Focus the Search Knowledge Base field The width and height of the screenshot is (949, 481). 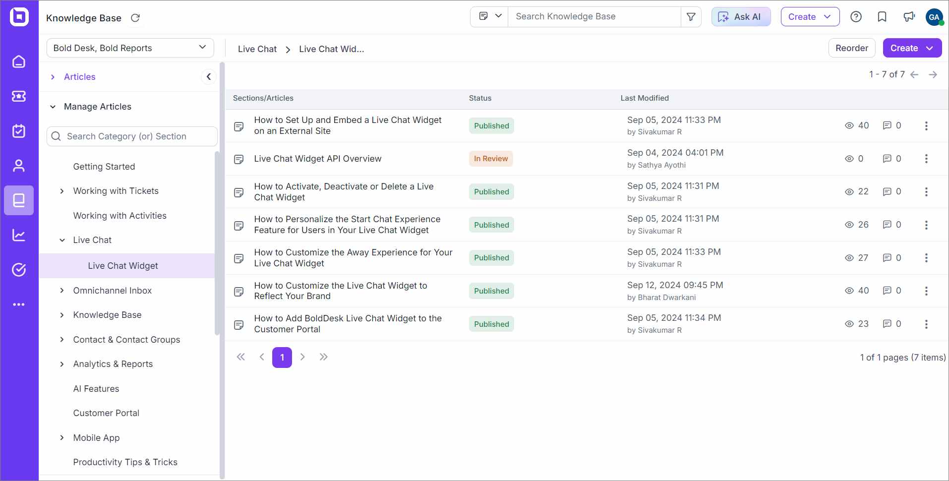[x=594, y=17]
